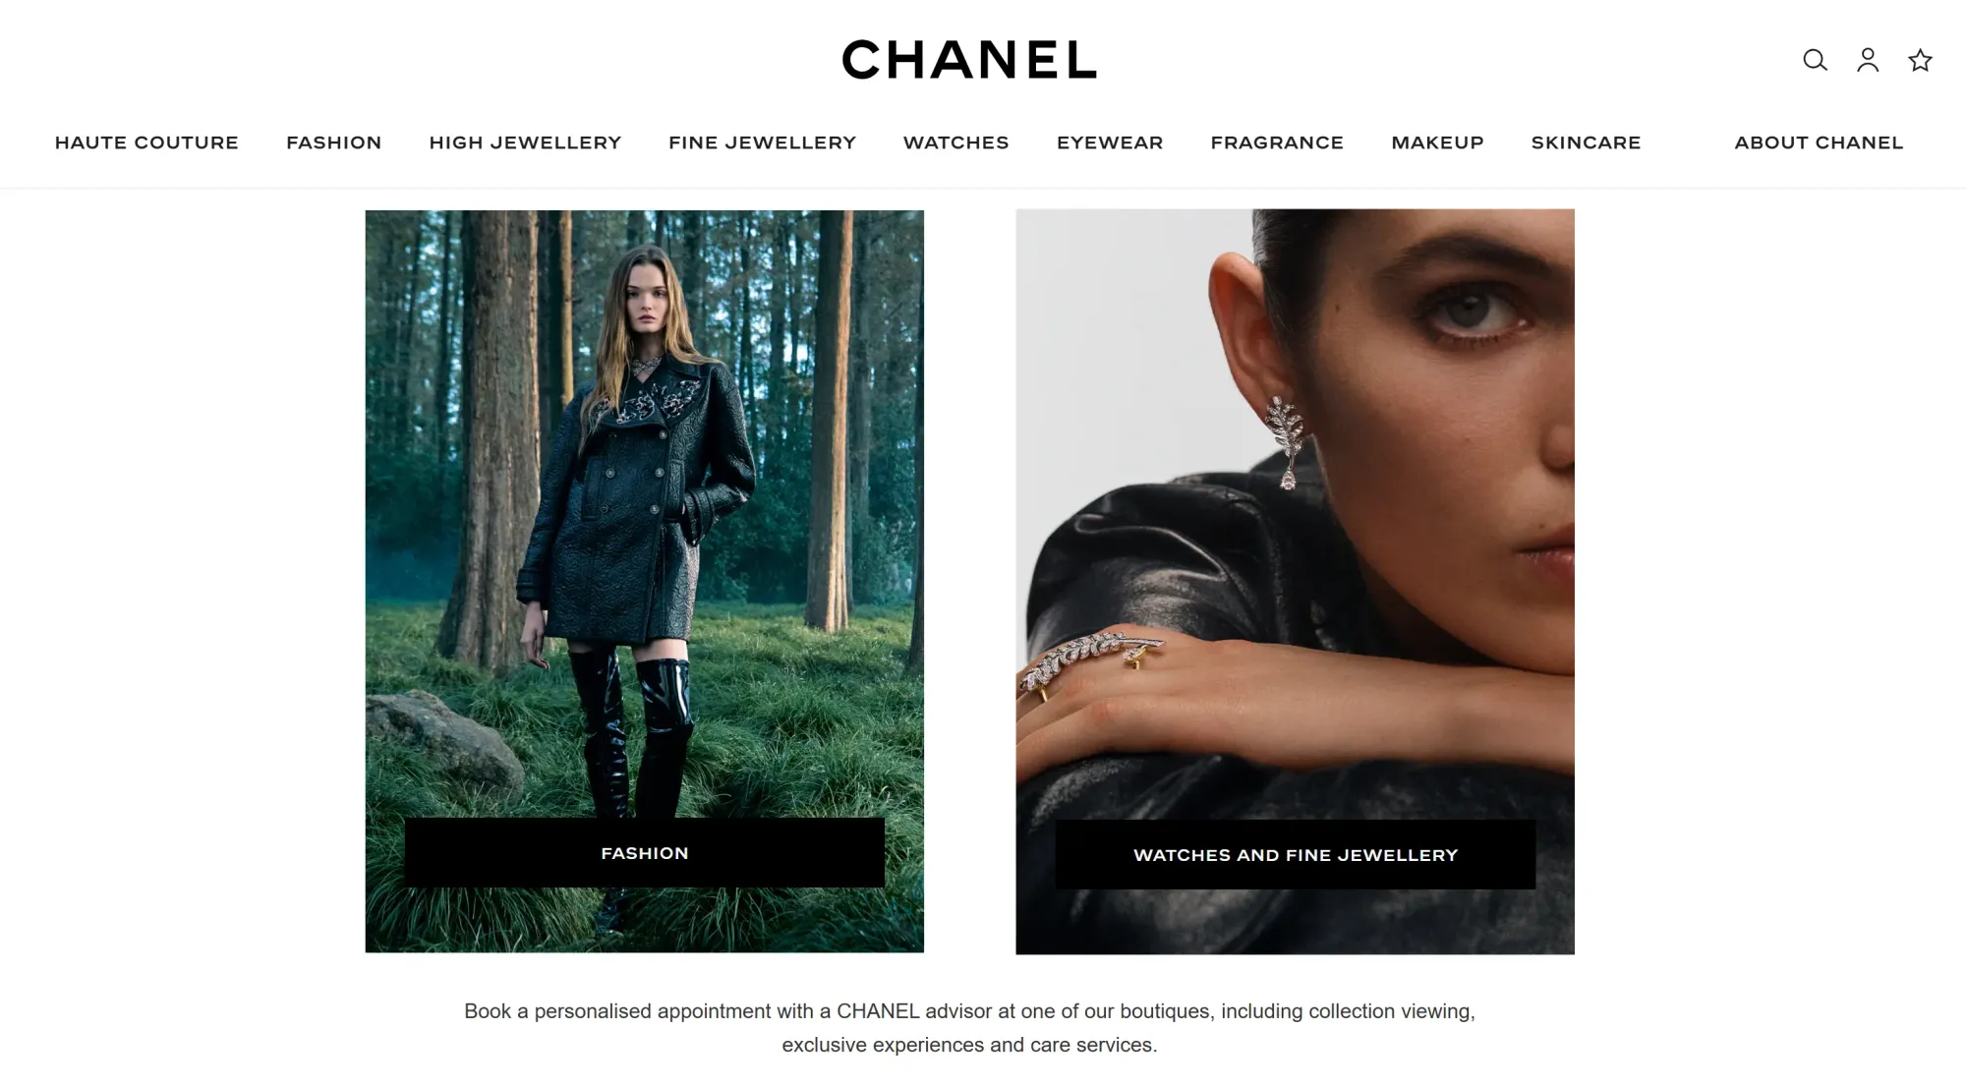Select Fine Jewellery in navigation
The image size is (1966, 1088).
pos(763,143)
